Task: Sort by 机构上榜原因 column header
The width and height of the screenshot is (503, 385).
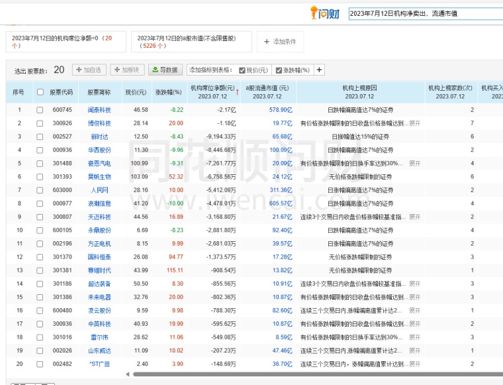Action: tap(359, 92)
